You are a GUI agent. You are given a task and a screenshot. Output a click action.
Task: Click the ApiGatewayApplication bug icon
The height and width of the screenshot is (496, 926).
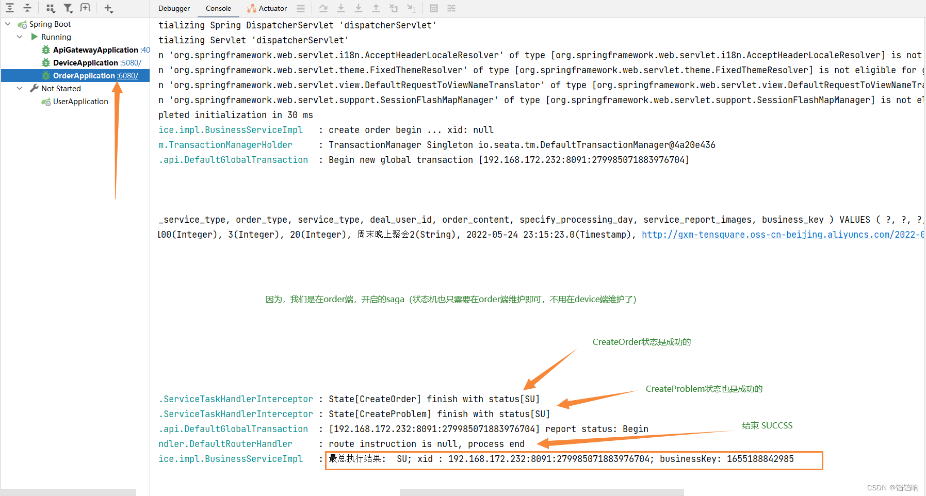click(46, 49)
